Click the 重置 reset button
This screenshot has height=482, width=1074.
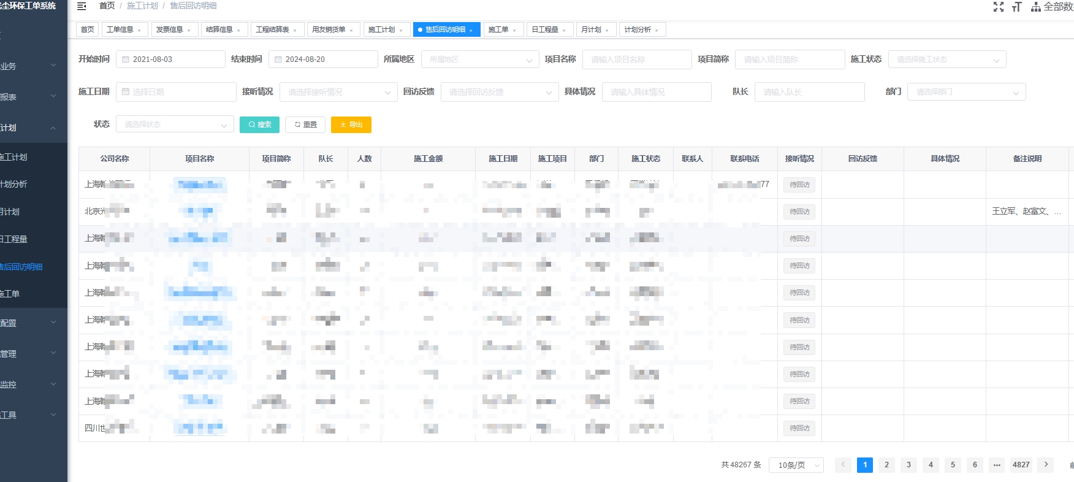click(305, 124)
